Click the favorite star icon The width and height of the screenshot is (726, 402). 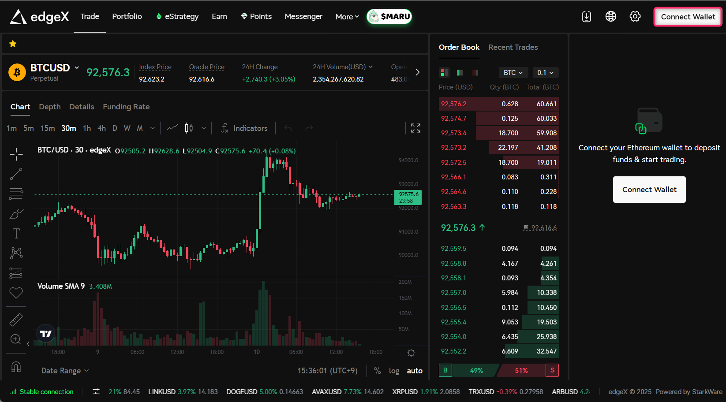[13, 44]
